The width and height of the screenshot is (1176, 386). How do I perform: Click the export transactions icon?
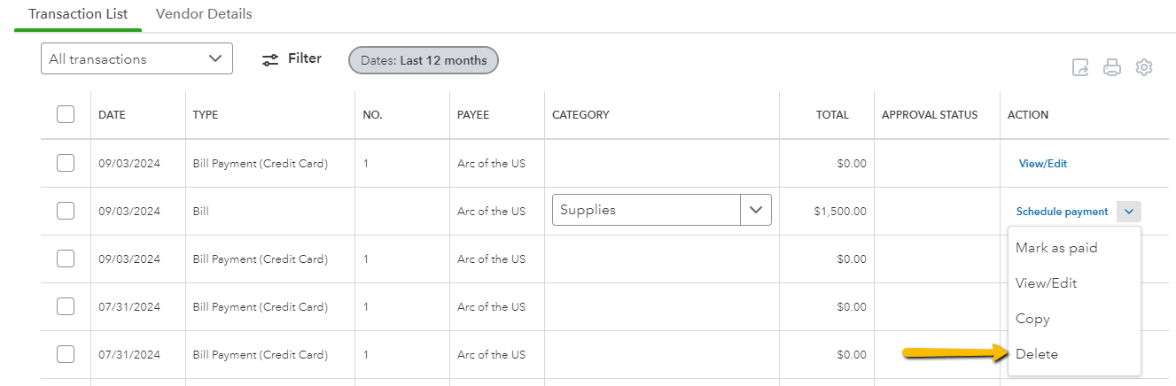pos(1080,67)
